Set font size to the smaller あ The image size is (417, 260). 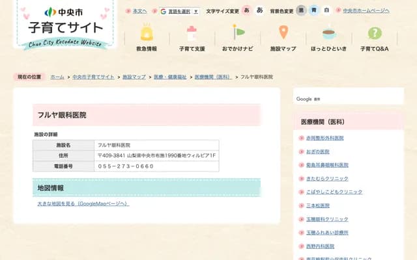pyautogui.click(x=247, y=10)
